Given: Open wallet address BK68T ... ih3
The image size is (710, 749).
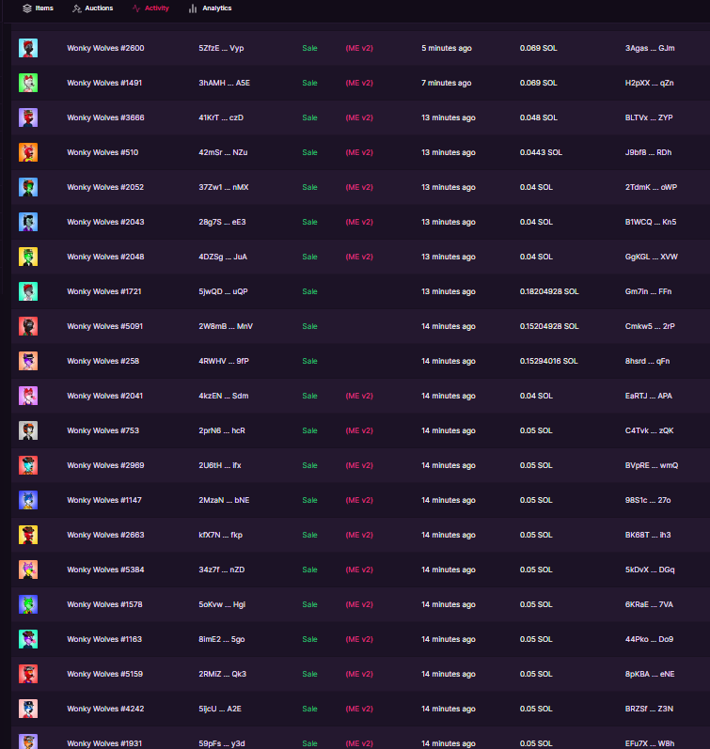Looking at the screenshot, I should pos(648,535).
